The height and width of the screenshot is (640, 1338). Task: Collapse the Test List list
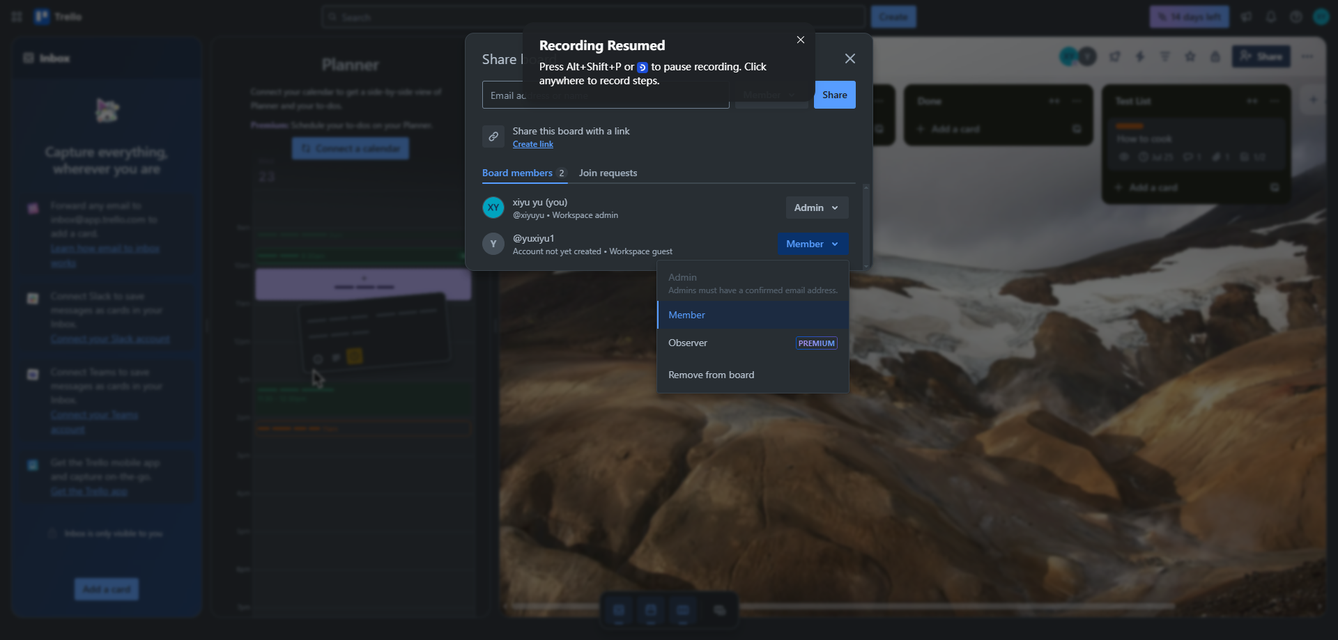coord(1252,101)
